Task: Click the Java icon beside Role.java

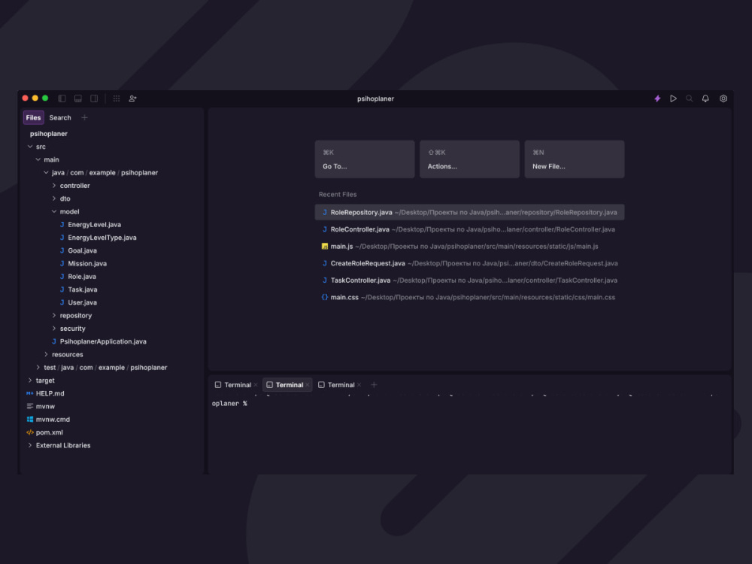Action: [62, 276]
